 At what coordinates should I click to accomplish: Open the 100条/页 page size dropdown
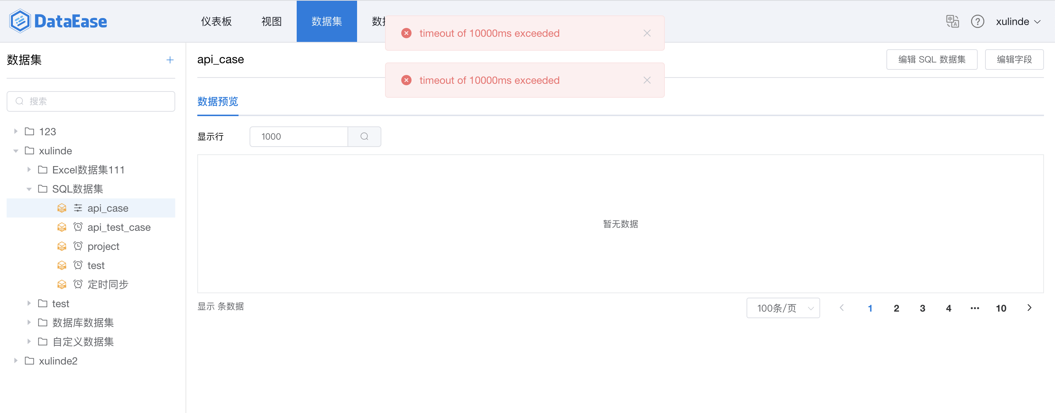point(783,308)
